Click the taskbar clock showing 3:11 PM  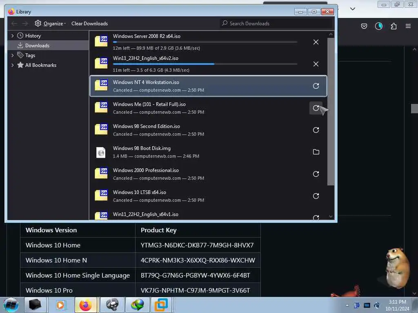tap(397, 305)
